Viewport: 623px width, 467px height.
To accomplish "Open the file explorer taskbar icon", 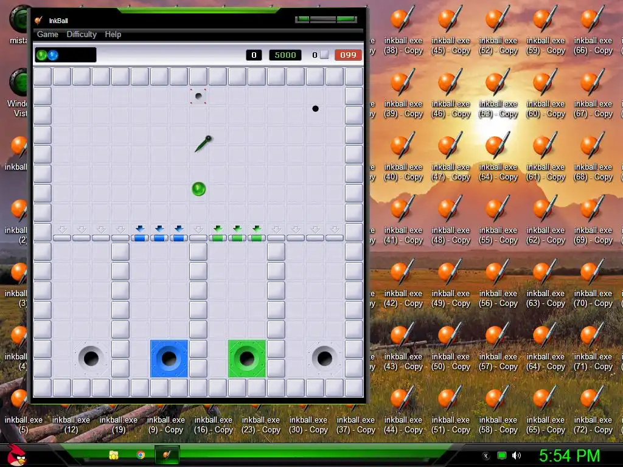I will point(114,455).
